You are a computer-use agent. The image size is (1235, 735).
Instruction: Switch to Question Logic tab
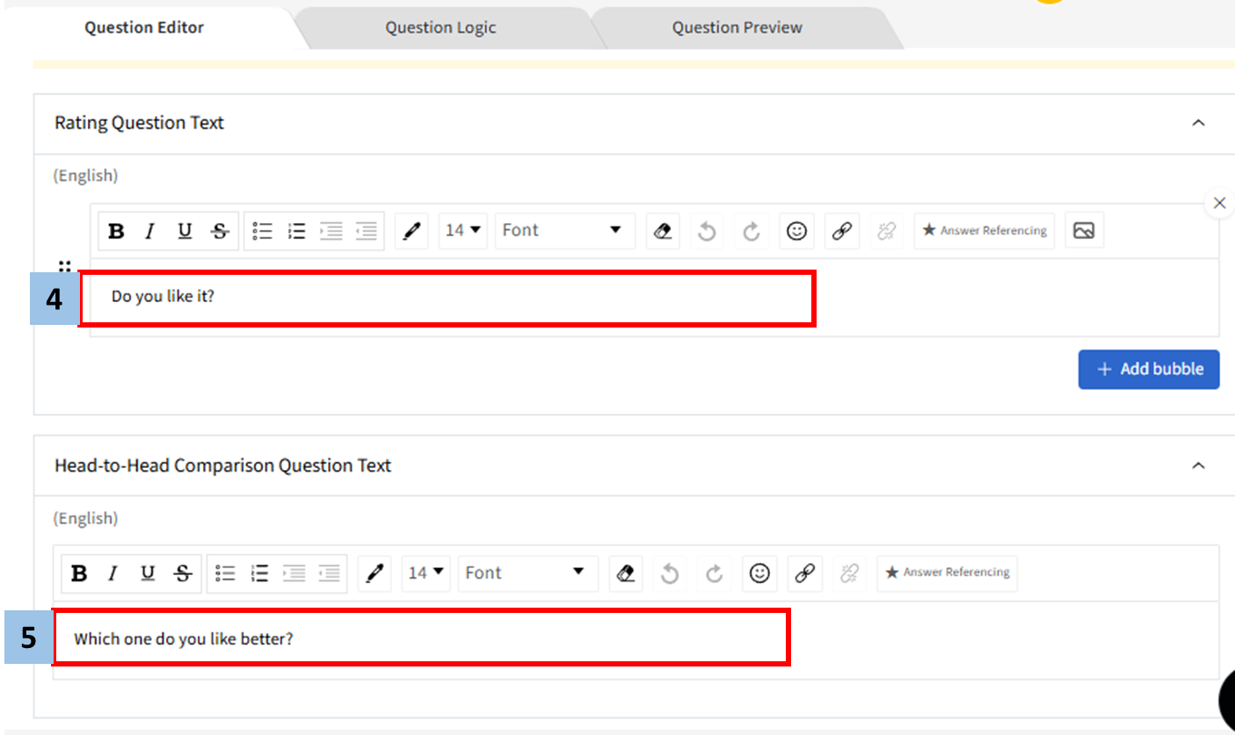440,27
